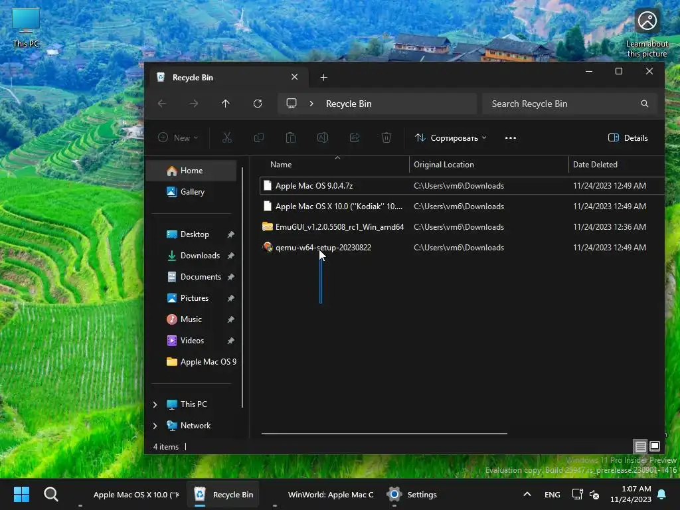Open Videos in quick access

tap(192, 341)
